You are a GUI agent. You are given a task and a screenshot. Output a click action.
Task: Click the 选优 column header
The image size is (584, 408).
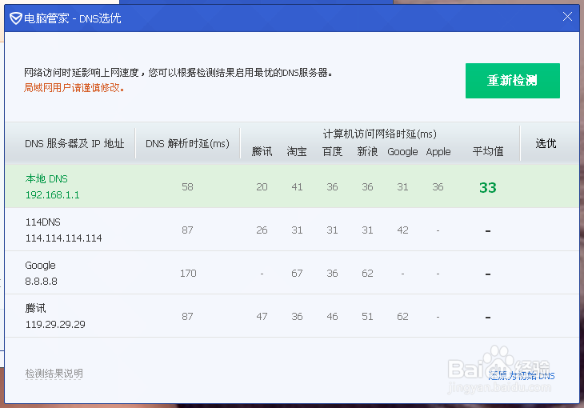coord(546,143)
